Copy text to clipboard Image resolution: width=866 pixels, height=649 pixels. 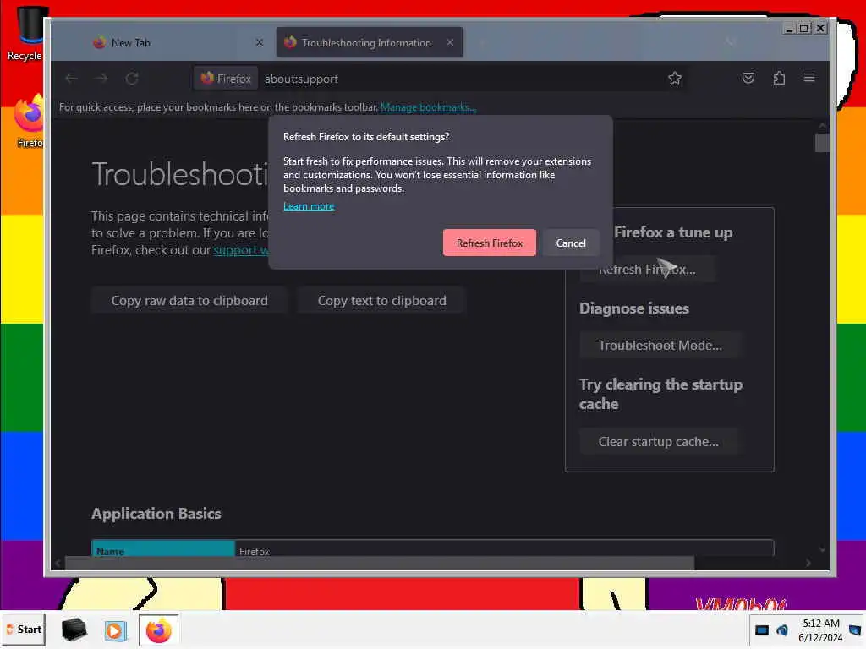click(381, 300)
